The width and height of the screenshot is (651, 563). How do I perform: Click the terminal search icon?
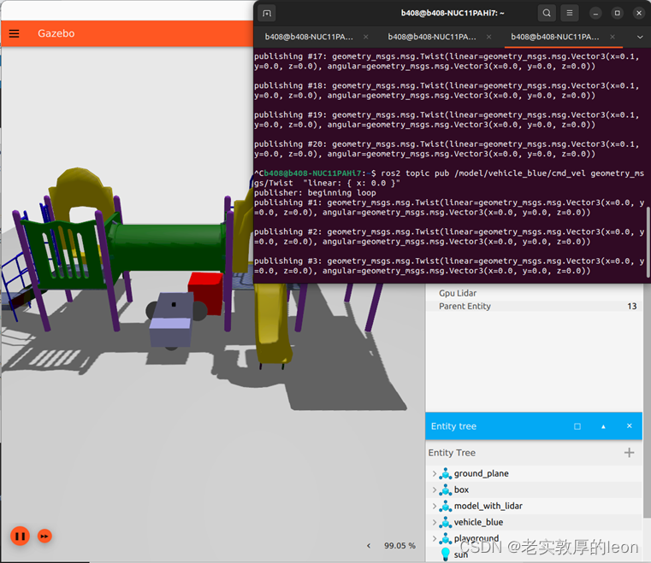pos(547,14)
